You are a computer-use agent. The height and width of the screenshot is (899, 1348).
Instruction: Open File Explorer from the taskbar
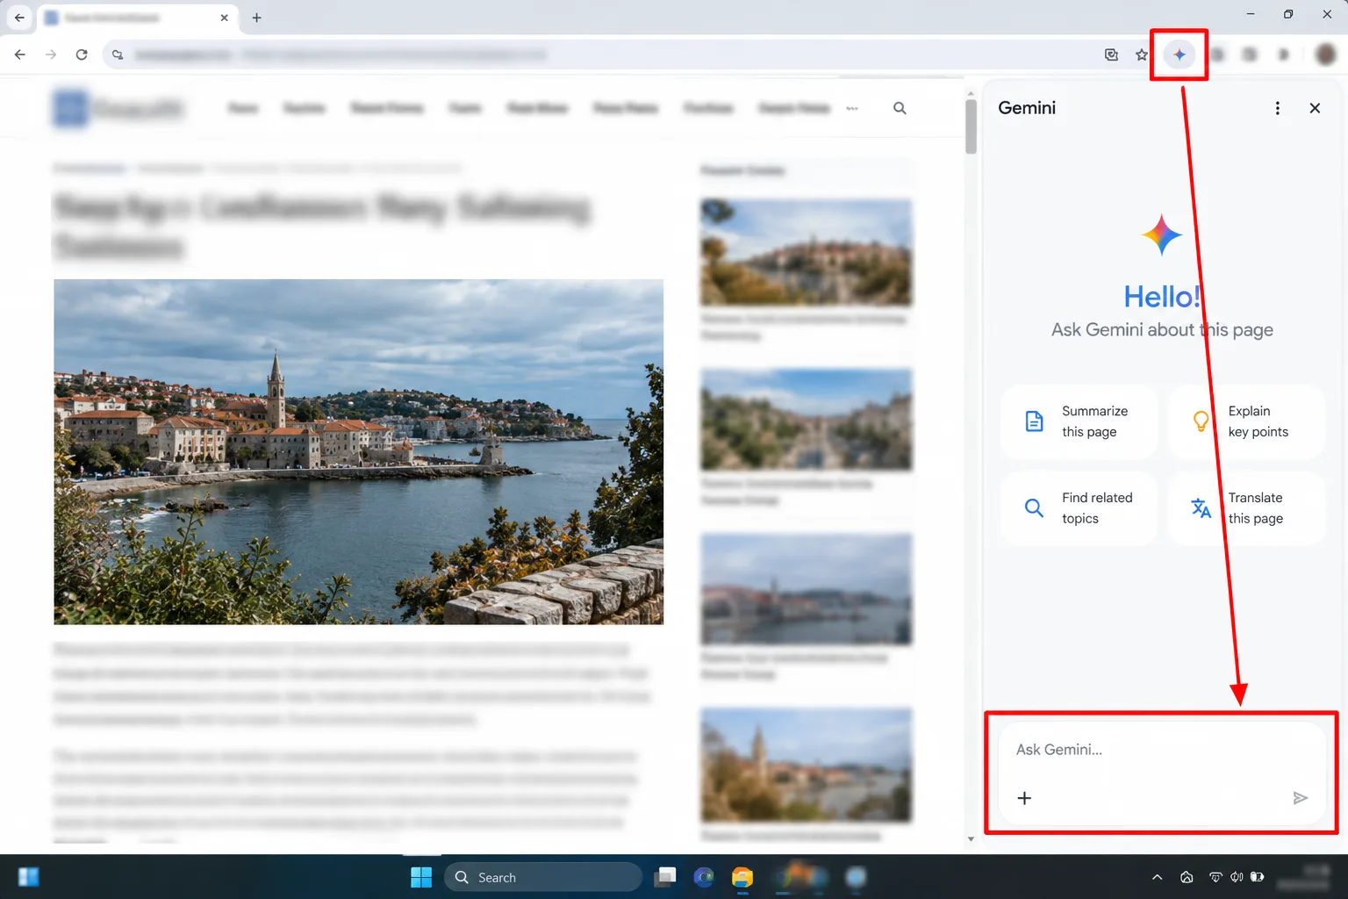pos(742,877)
